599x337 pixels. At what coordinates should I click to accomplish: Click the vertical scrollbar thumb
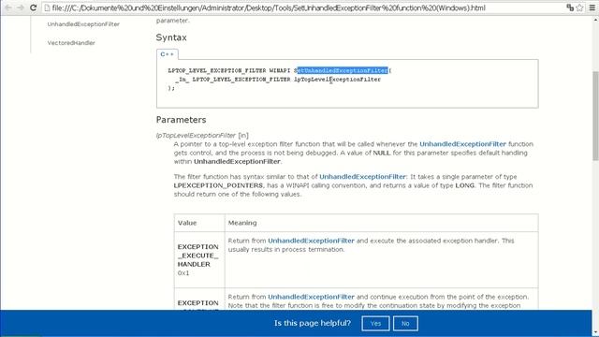(595, 116)
